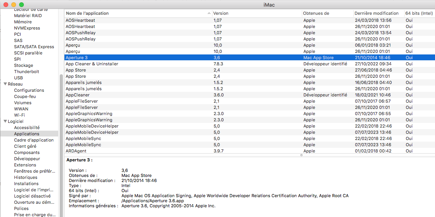
Task: Select Thunderbolt in hardware list
Action: tap(27, 72)
